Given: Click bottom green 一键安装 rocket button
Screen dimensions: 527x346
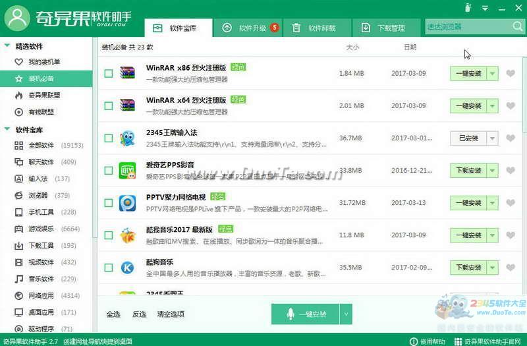Looking at the screenshot, I should pos(306,314).
